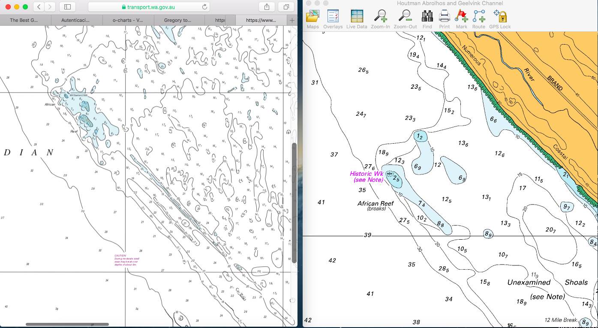Open the Overlays checklist tool

[333, 17]
